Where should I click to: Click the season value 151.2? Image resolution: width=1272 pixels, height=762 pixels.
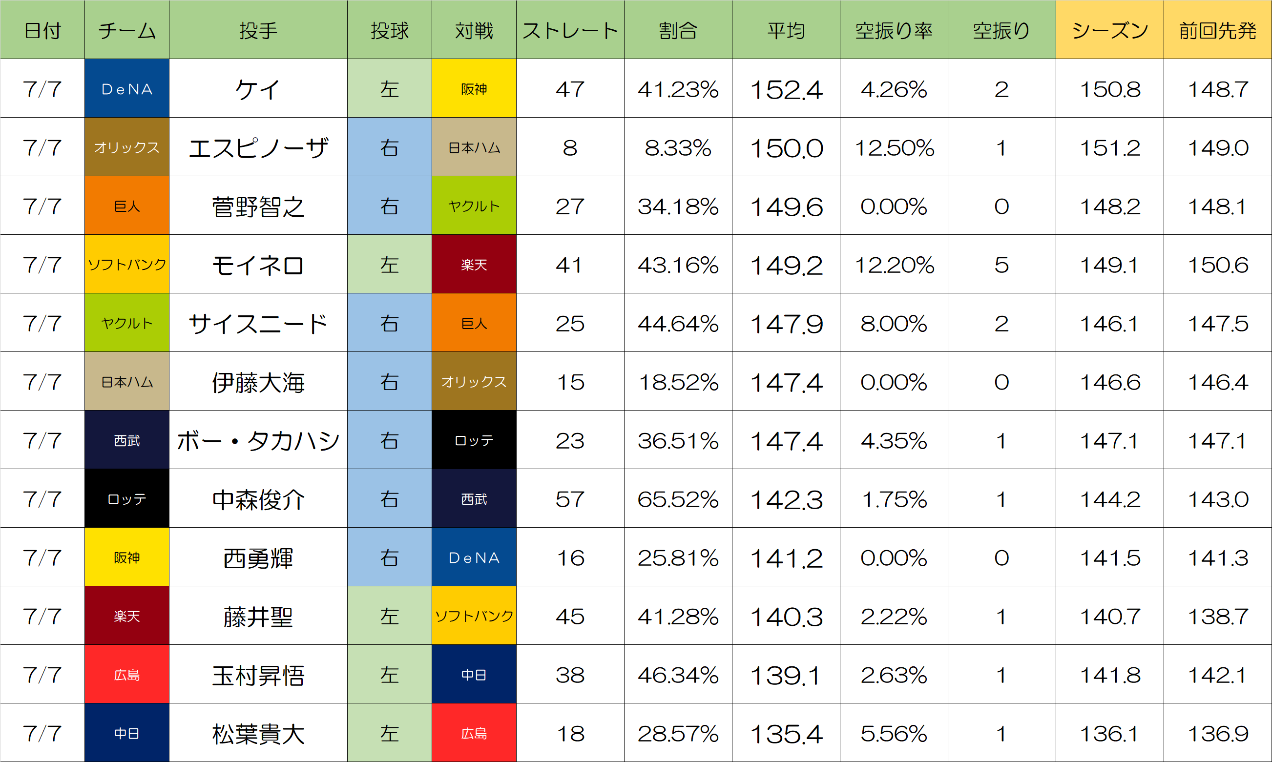[1109, 147]
